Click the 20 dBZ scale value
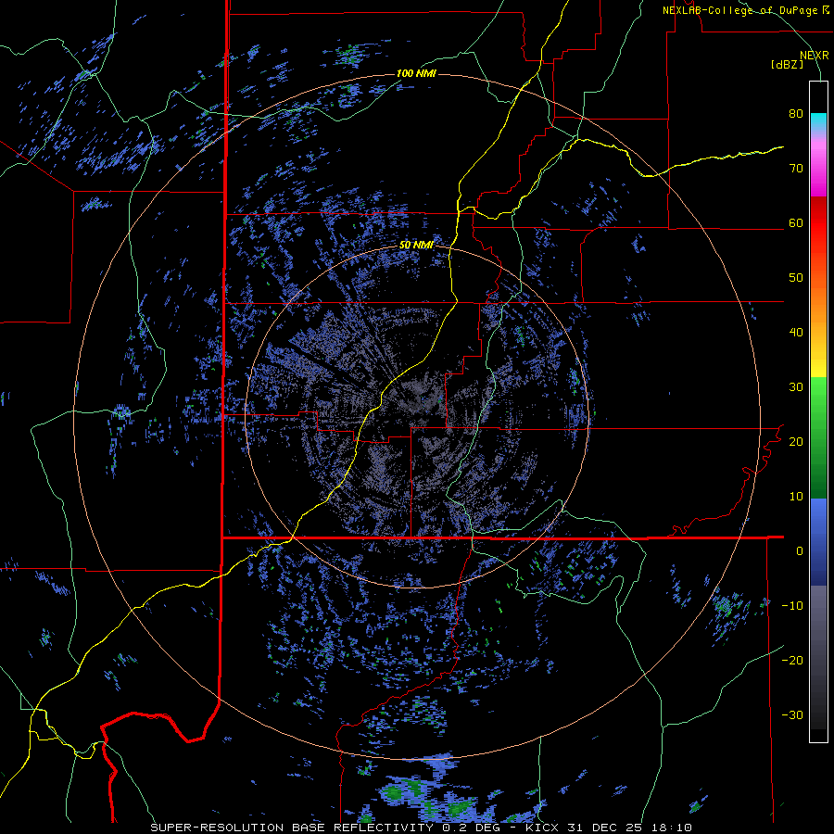The width and height of the screenshot is (834, 834). click(x=796, y=442)
